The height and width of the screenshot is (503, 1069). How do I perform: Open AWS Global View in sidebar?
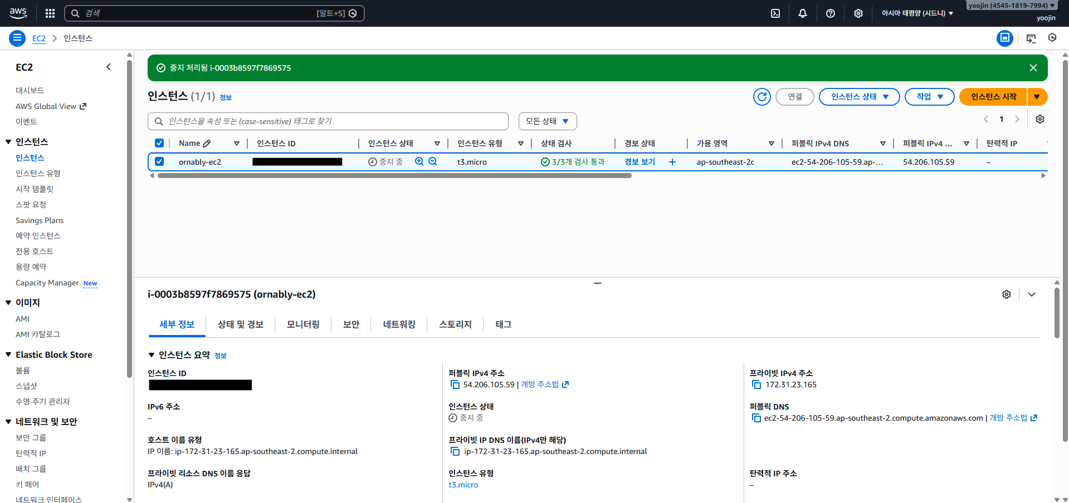[51, 106]
